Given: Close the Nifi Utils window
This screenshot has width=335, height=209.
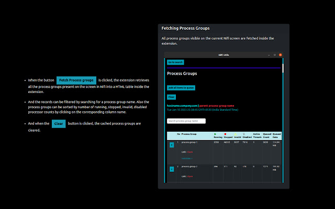Looking at the screenshot, I should coord(281,55).
